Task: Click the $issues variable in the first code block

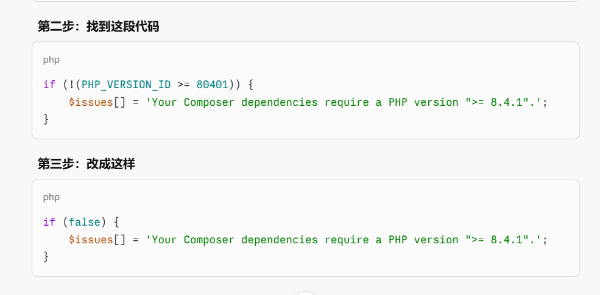Action: (91, 102)
